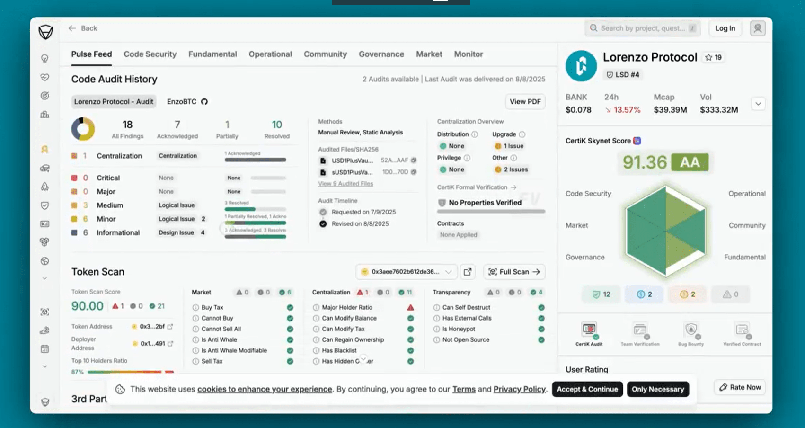This screenshot has height=428, width=805.
Task: Click the Log In button
Action: coord(725,28)
